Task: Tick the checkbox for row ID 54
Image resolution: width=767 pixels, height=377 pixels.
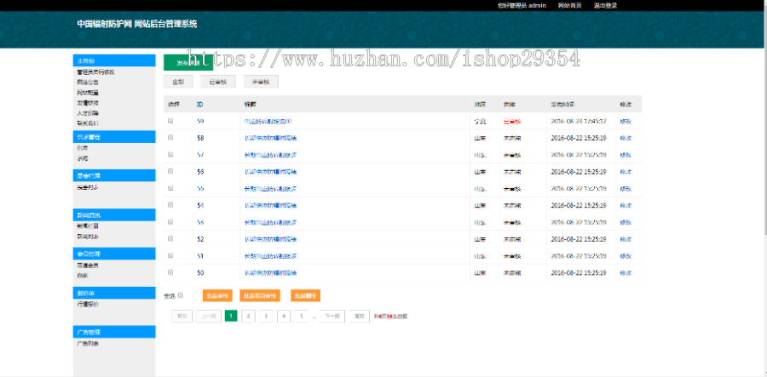Action: coord(170,205)
